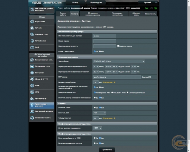Open the QoS gauge icon
Viewport: 190px width, 152px height.
point(32,47)
